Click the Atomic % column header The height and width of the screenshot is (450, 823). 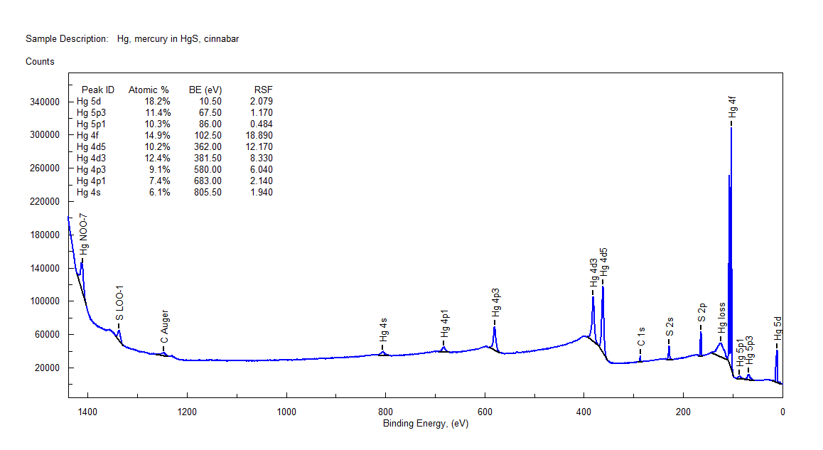(149, 90)
